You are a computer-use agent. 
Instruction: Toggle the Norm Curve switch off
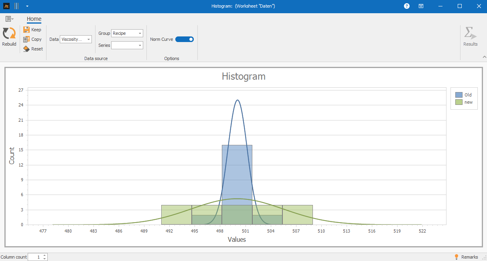click(185, 39)
